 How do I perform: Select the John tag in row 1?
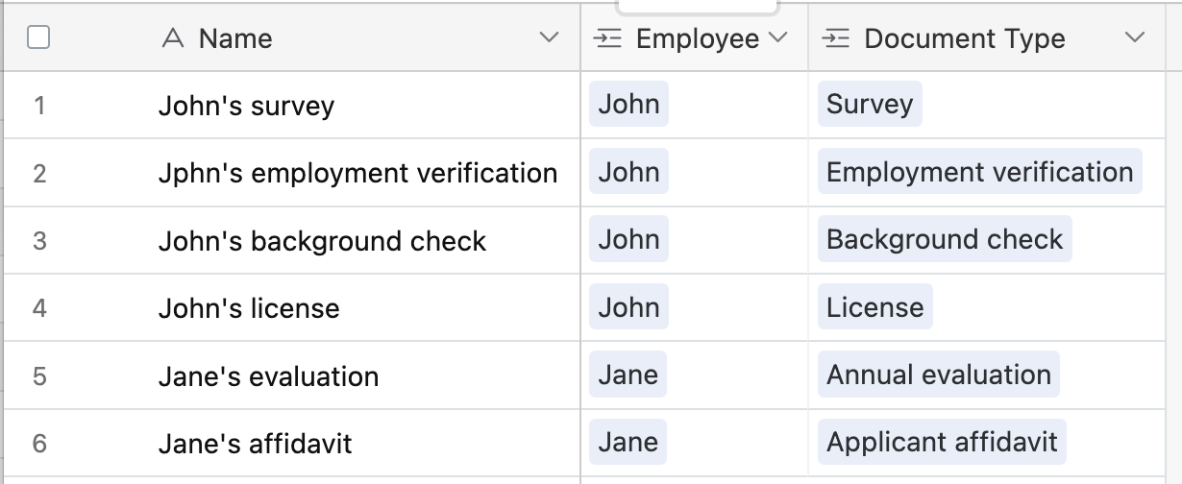628,104
